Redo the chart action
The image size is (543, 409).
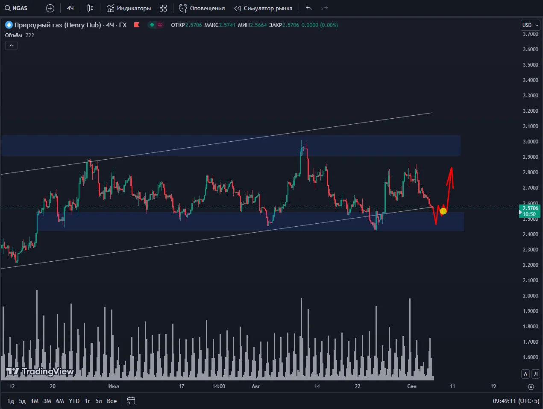pos(325,8)
